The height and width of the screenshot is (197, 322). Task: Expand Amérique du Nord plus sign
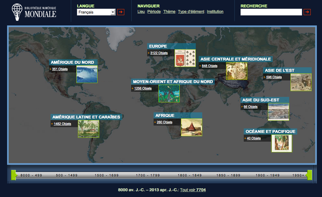[x=50, y=69]
